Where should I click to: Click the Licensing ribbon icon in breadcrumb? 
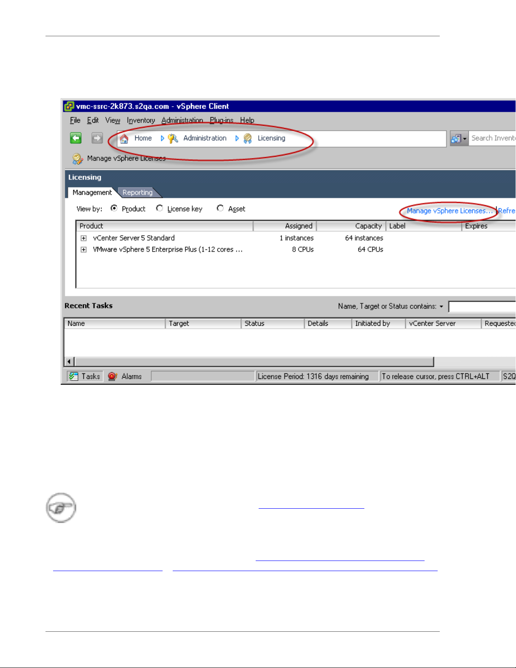coord(248,138)
